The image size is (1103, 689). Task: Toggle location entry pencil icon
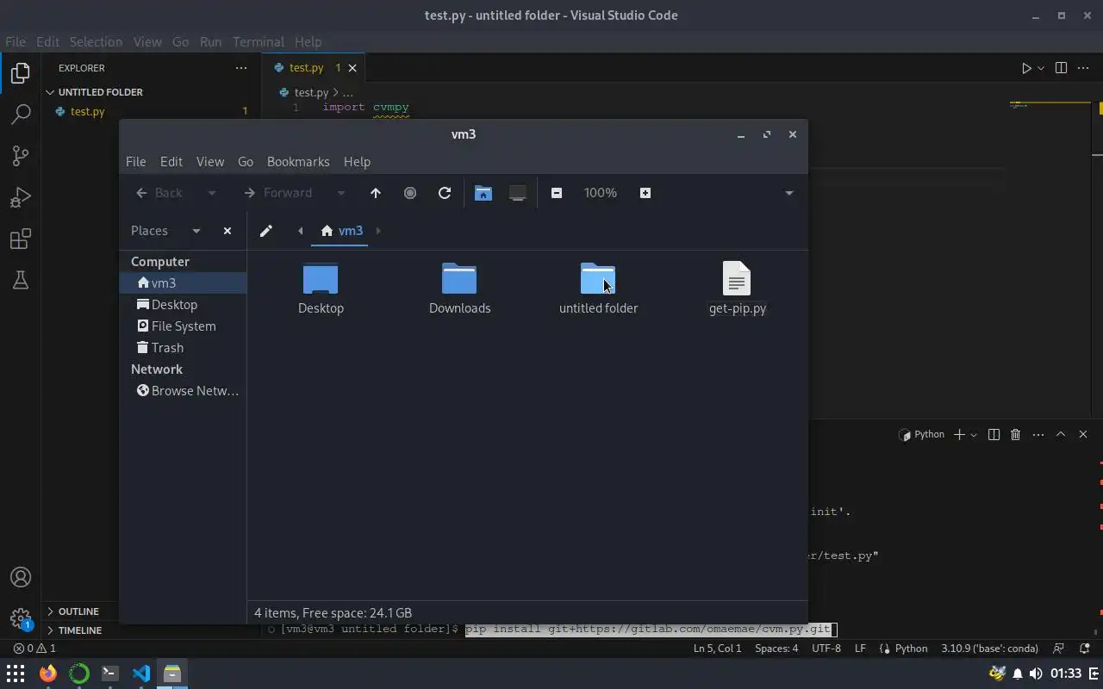(266, 231)
